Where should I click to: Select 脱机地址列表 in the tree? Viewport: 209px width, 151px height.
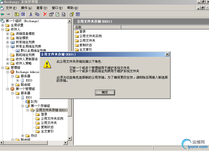25,55
